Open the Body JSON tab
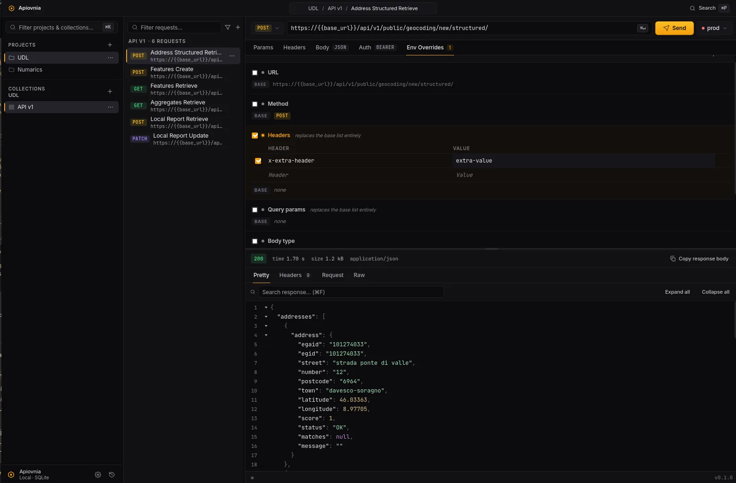Viewport: 736px width, 483px height. pyautogui.click(x=331, y=48)
